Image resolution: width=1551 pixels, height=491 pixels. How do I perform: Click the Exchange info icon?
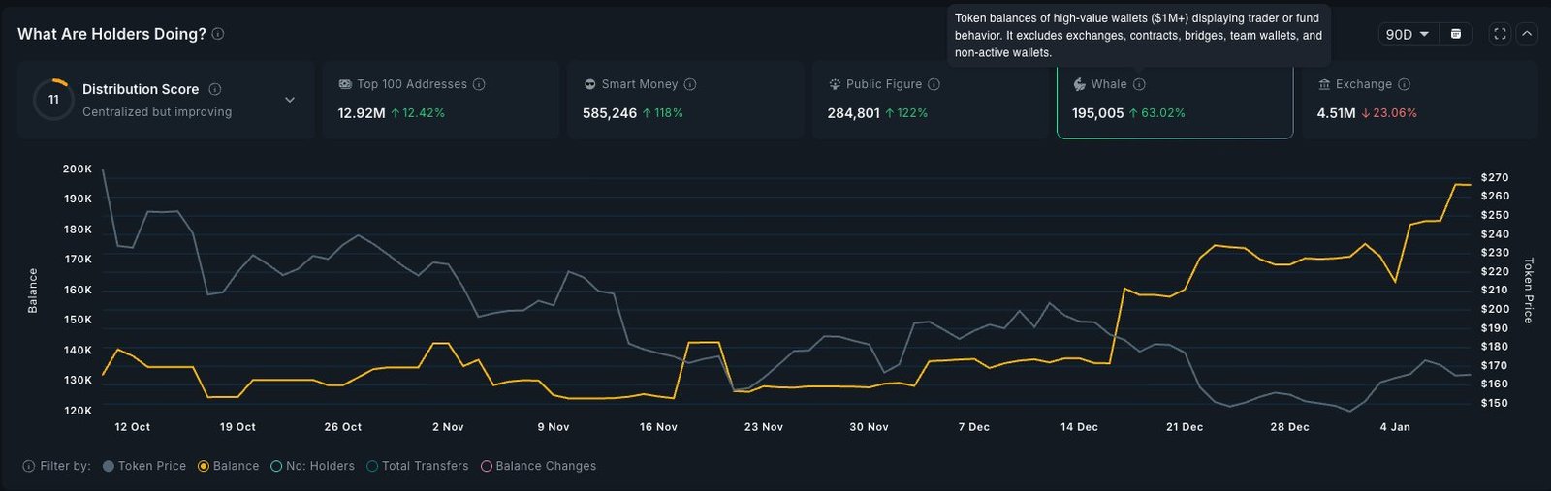pyautogui.click(x=1404, y=84)
